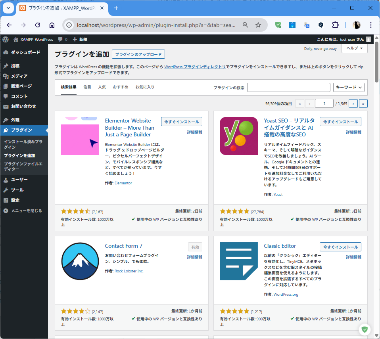Open the Chrome extensions puzzle icon

point(335,25)
